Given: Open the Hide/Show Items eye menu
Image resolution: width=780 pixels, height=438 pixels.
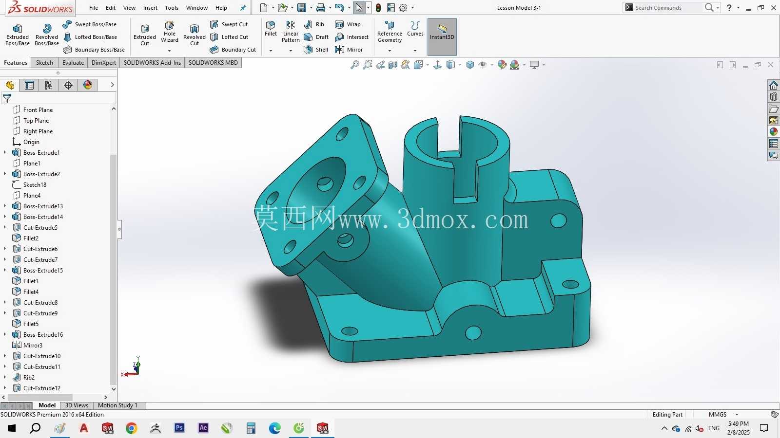Looking at the screenshot, I should tap(483, 65).
